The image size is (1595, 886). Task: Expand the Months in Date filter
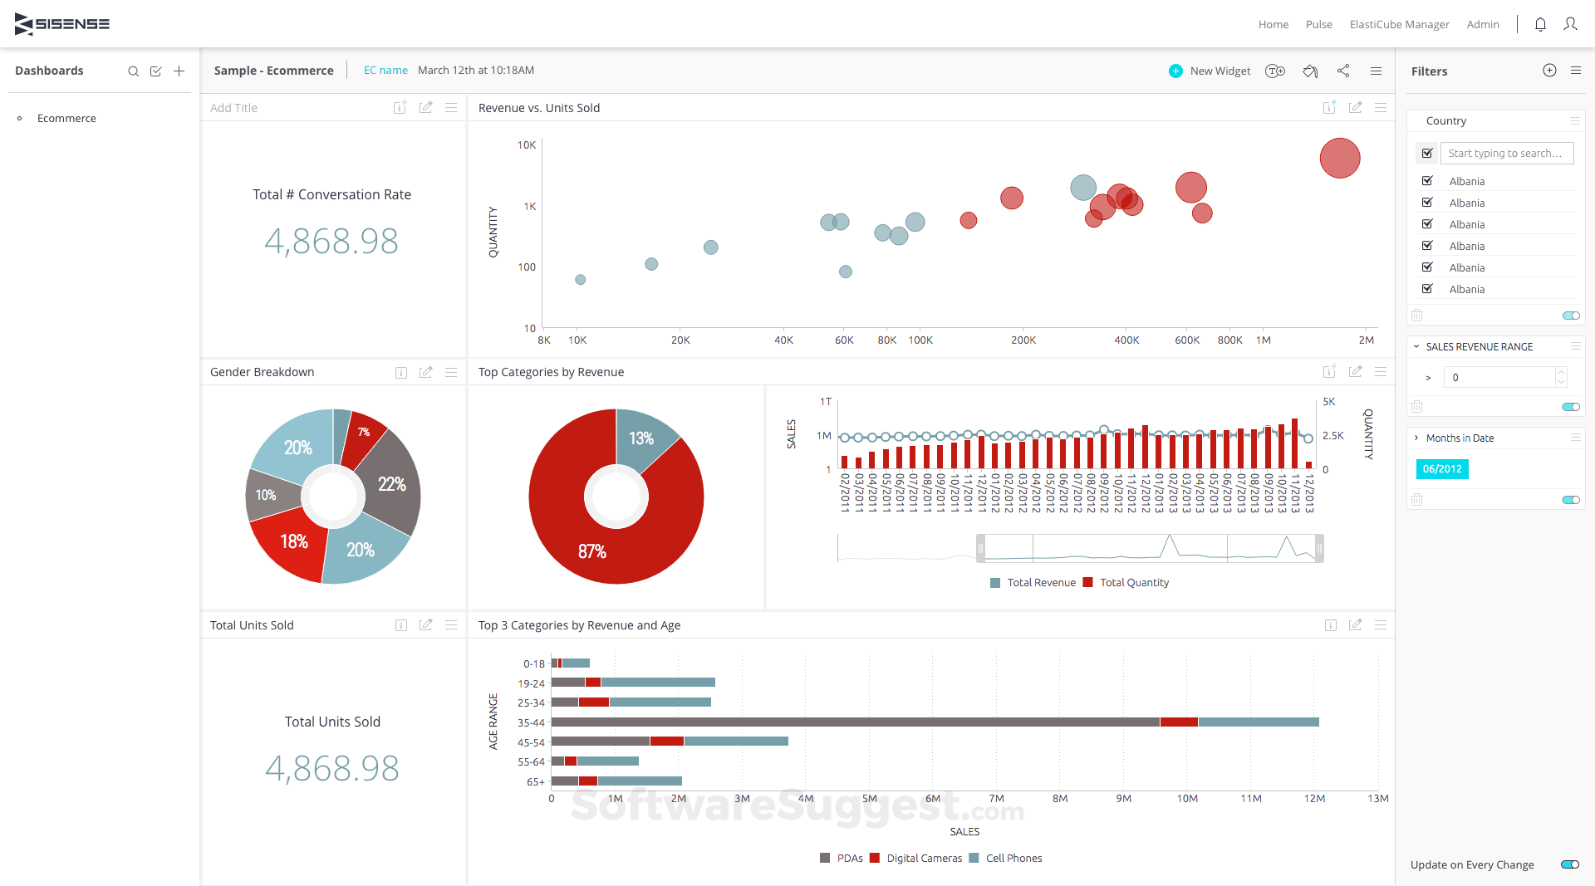pyautogui.click(x=1416, y=438)
